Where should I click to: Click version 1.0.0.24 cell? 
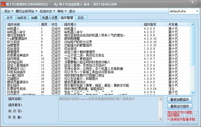[x=150, y=89]
